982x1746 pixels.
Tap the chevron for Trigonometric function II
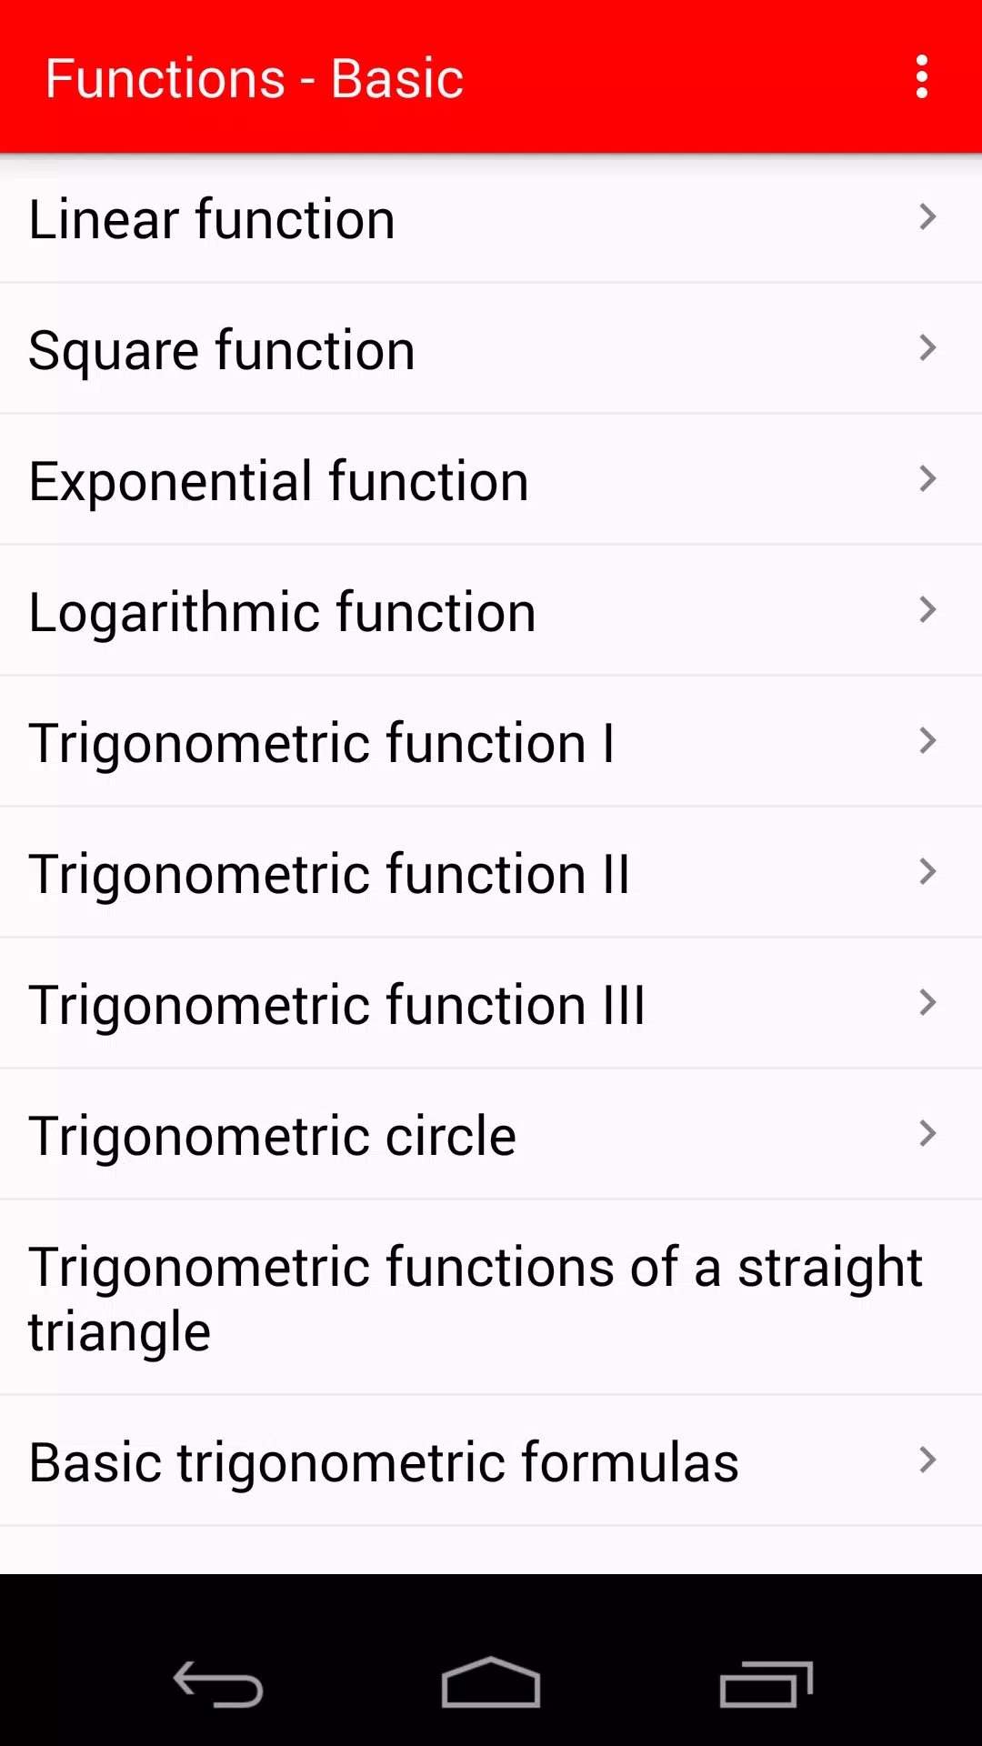[927, 872]
